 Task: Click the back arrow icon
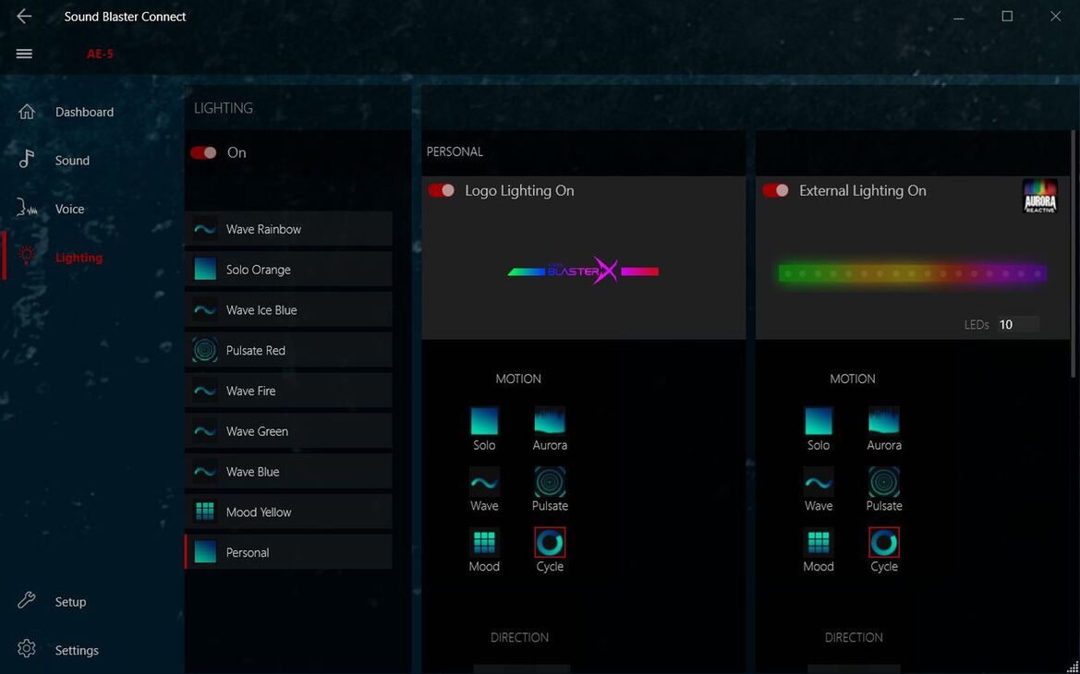point(24,16)
